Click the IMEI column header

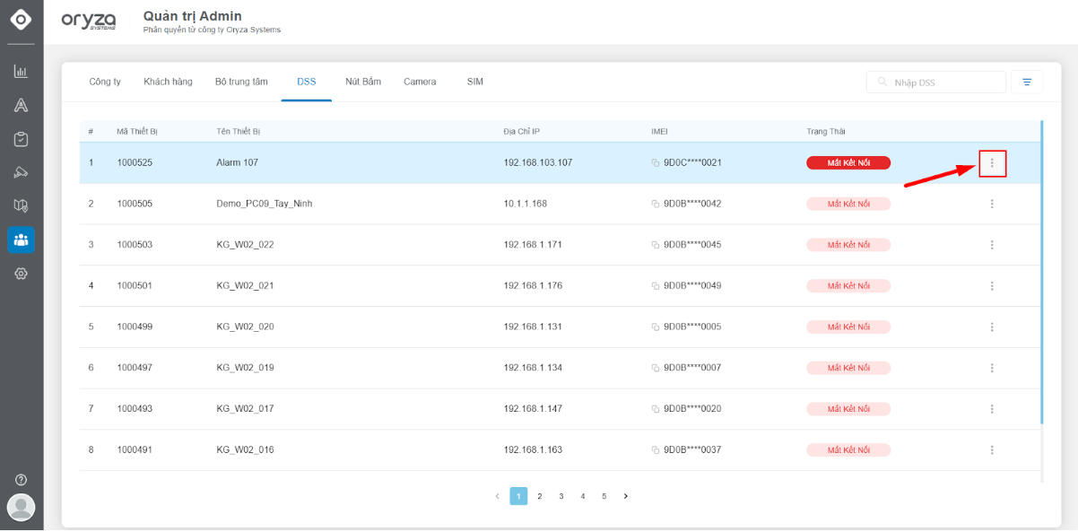point(660,132)
